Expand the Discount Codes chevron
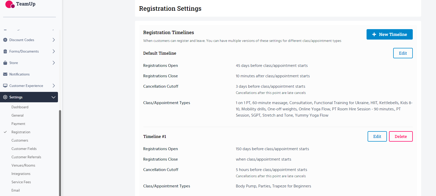Screen dimensions: 436x196 click(54, 40)
